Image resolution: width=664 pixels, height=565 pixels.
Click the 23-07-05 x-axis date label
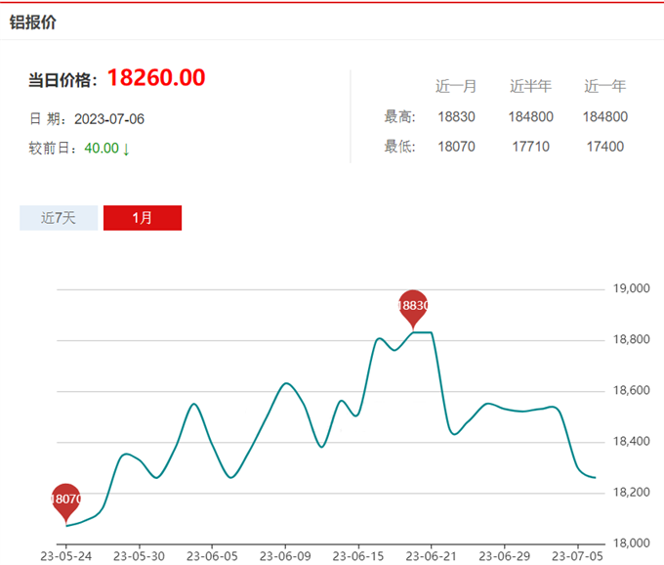pos(577,557)
